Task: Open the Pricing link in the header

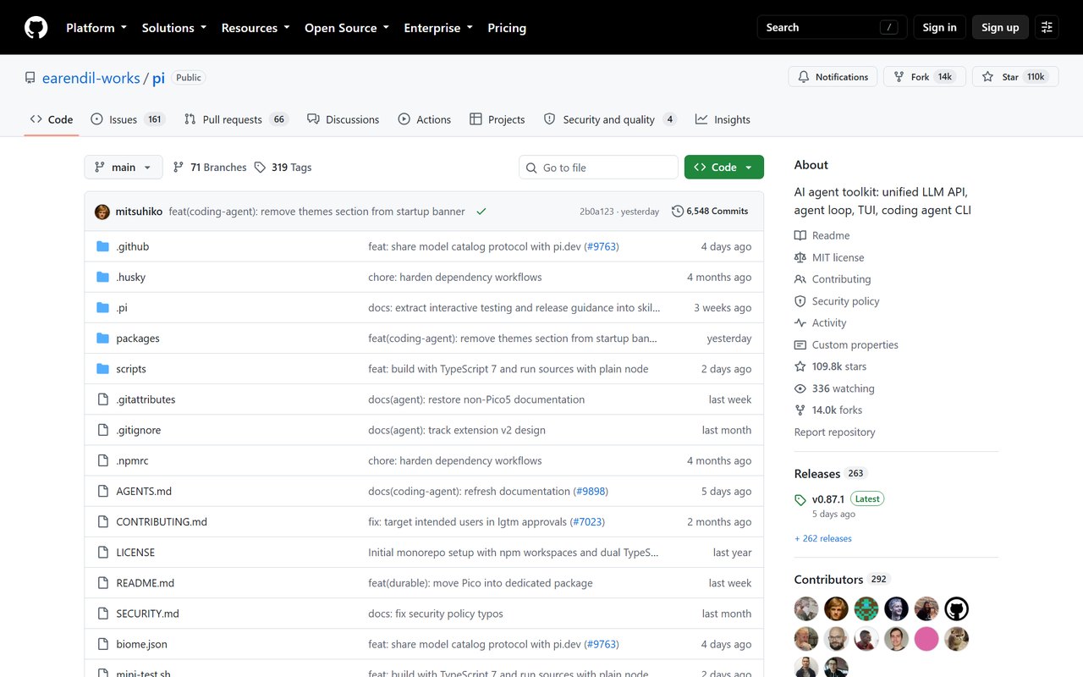Action: (507, 28)
